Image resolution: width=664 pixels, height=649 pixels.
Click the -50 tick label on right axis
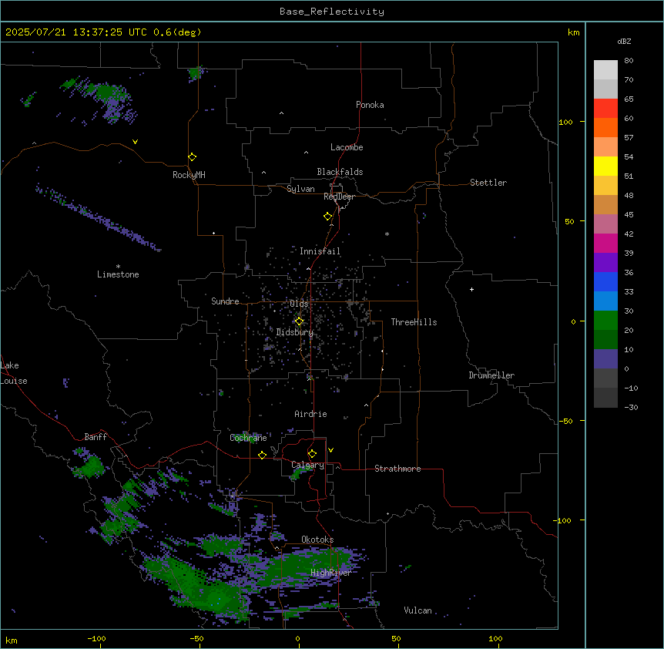click(565, 421)
